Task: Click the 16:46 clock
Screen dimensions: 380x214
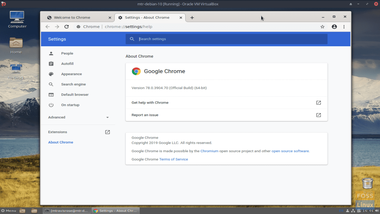Action: click(368, 211)
